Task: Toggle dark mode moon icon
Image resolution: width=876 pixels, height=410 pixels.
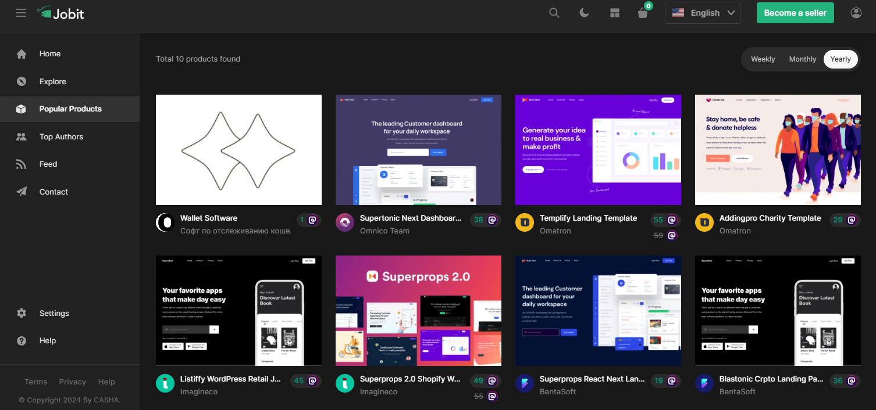Action: click(x=585, y=13)
